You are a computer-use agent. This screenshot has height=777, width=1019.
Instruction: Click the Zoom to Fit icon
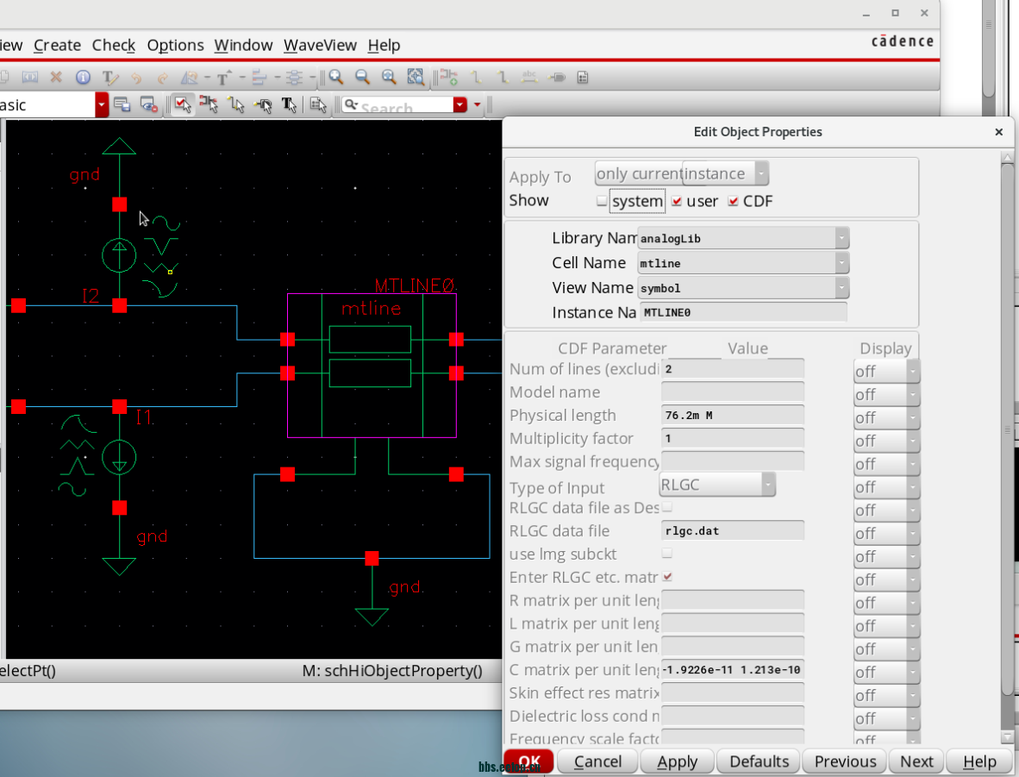point(389,78)
